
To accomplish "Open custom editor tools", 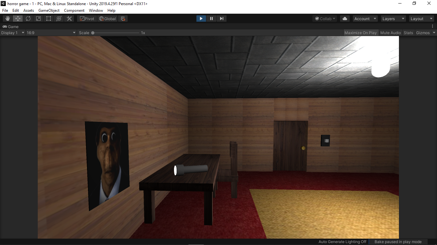I will 69,19.
